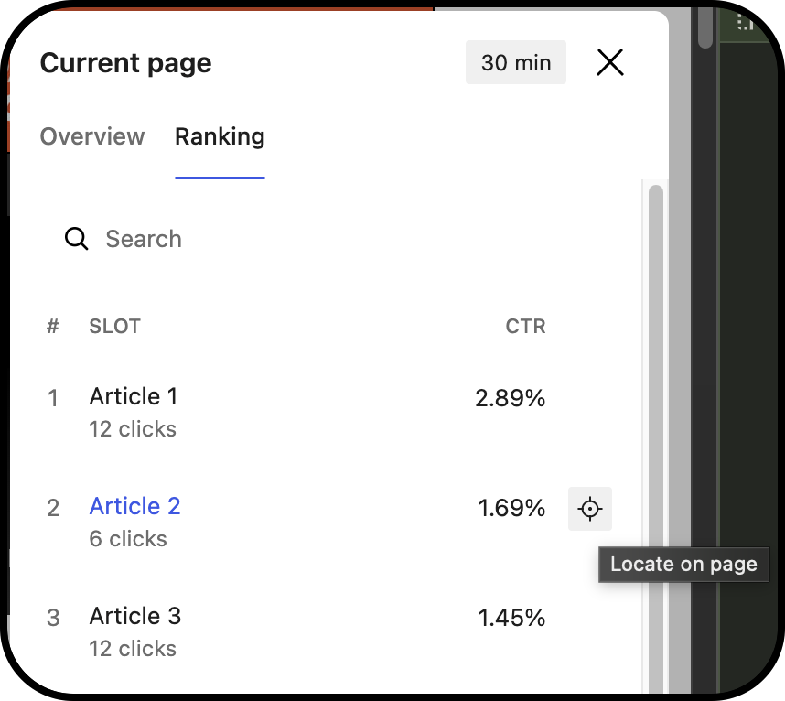Click the # rank column header
Screen dimensions: 785x701
[52, 327]
